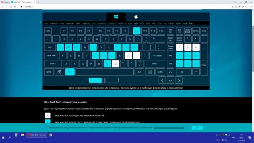
Task: Click the del key
Action: coord(170,64)
